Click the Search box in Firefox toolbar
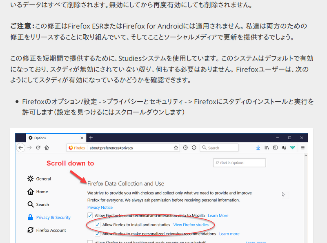 pos(219,148)
